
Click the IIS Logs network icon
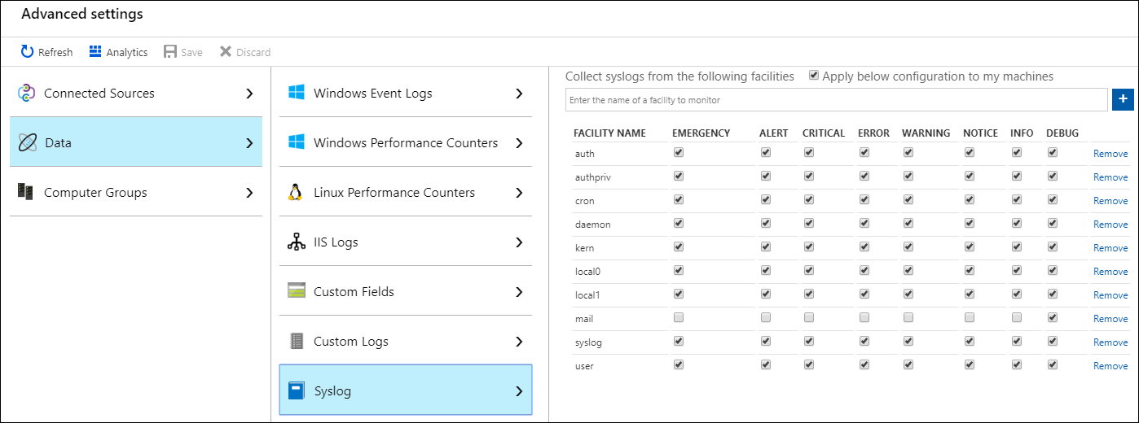[x=296, y=242]
